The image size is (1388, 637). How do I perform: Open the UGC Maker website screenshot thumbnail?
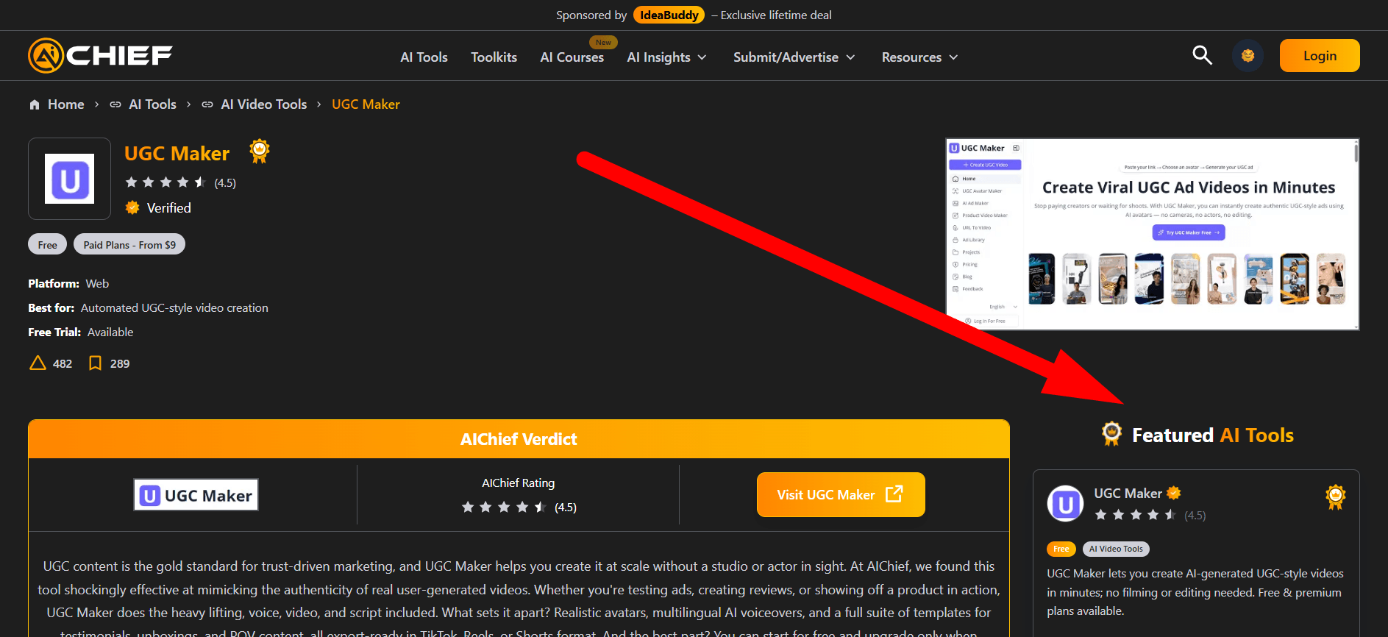point(1152,234)
